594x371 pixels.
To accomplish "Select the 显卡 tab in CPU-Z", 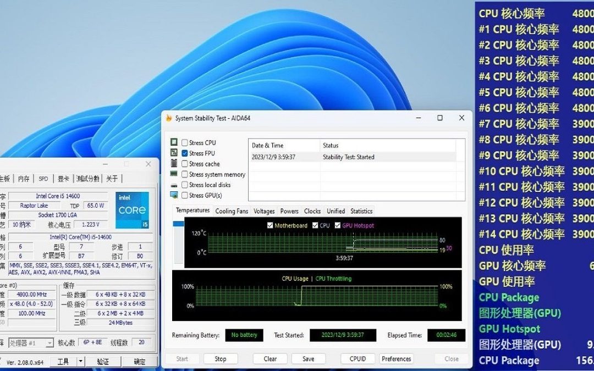I will [64, 179].
